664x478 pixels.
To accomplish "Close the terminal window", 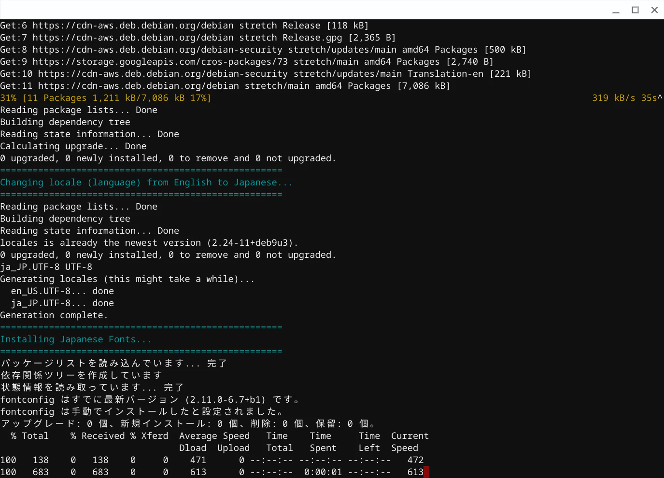I will pos(654,10).
